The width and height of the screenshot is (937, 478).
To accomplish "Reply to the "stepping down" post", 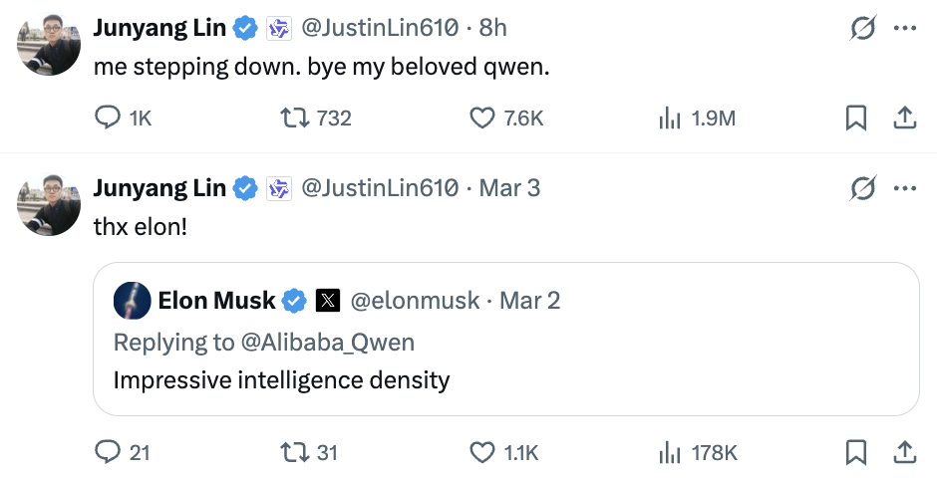I will (108, 119).
